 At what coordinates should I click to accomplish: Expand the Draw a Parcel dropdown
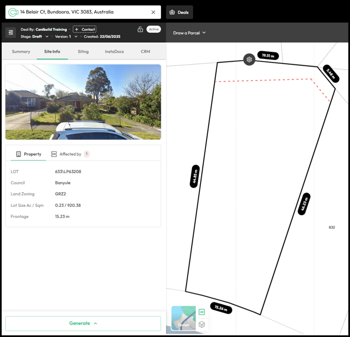coord(204,33)
